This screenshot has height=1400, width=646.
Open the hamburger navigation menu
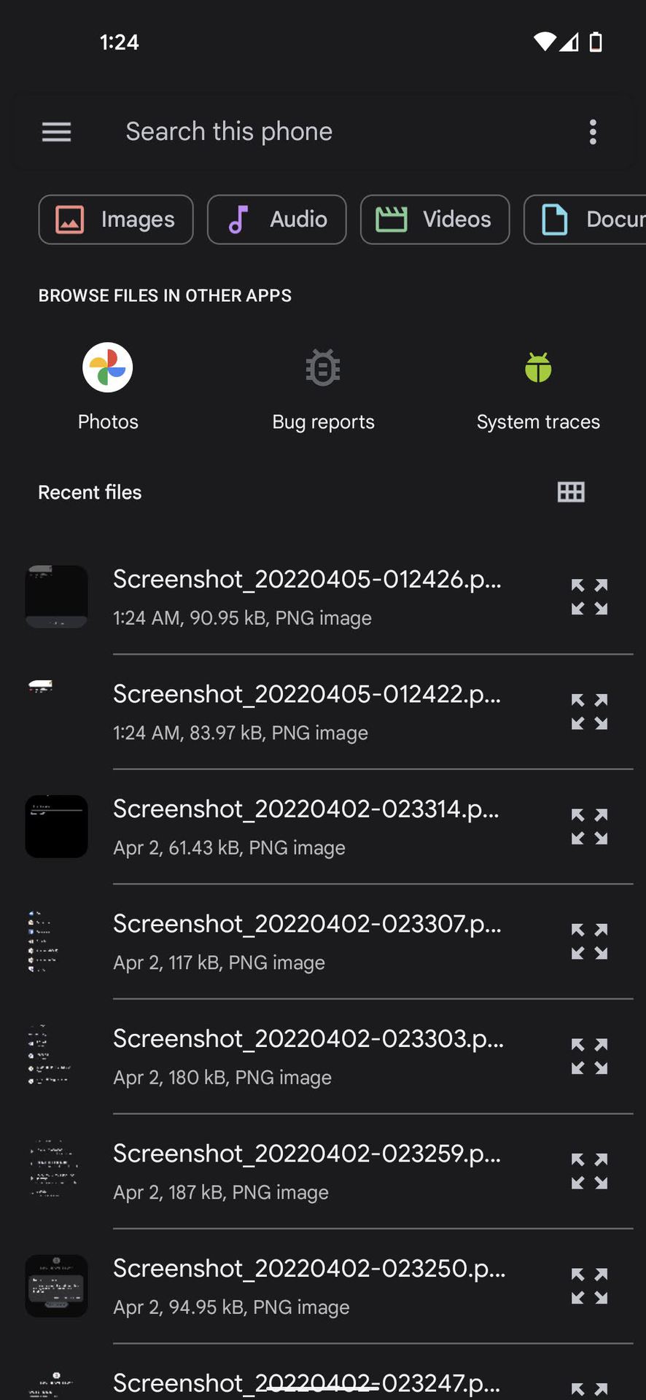(56, 132)
